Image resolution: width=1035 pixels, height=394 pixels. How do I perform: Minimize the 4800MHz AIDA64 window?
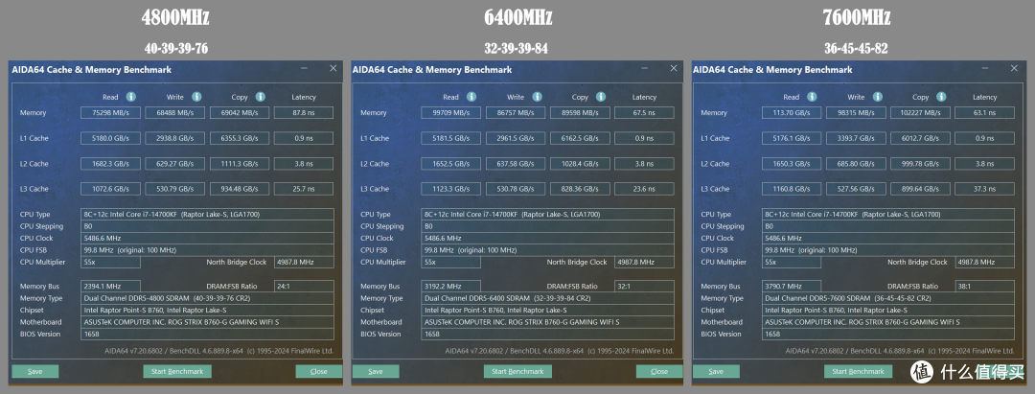point(304,69)
